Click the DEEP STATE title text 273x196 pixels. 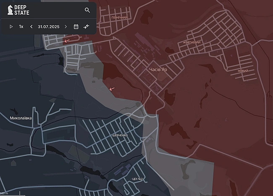(x=22, y=10)
